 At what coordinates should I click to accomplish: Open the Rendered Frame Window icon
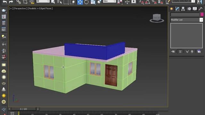pos(4,17)
